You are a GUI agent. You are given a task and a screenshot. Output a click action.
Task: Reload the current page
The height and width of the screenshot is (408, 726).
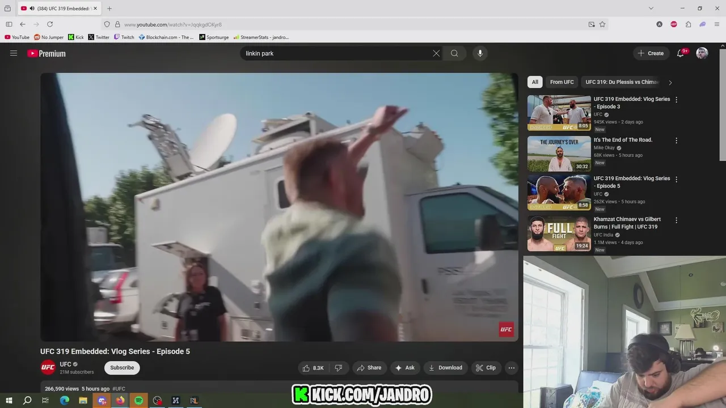pyautogui.click(x=50, y=24)
